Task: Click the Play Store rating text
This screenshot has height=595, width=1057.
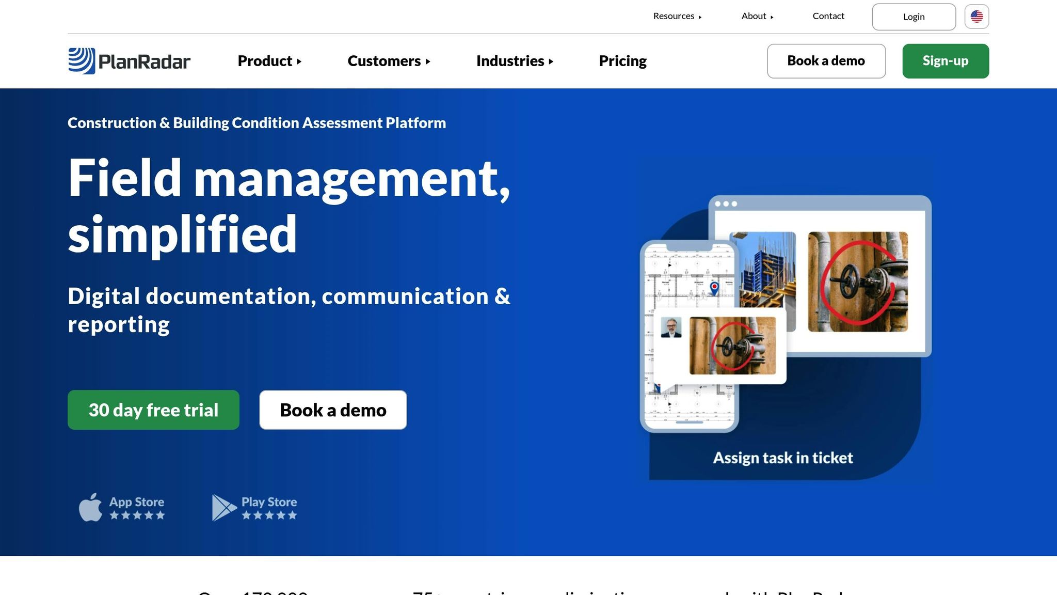Action: [269, 508]
